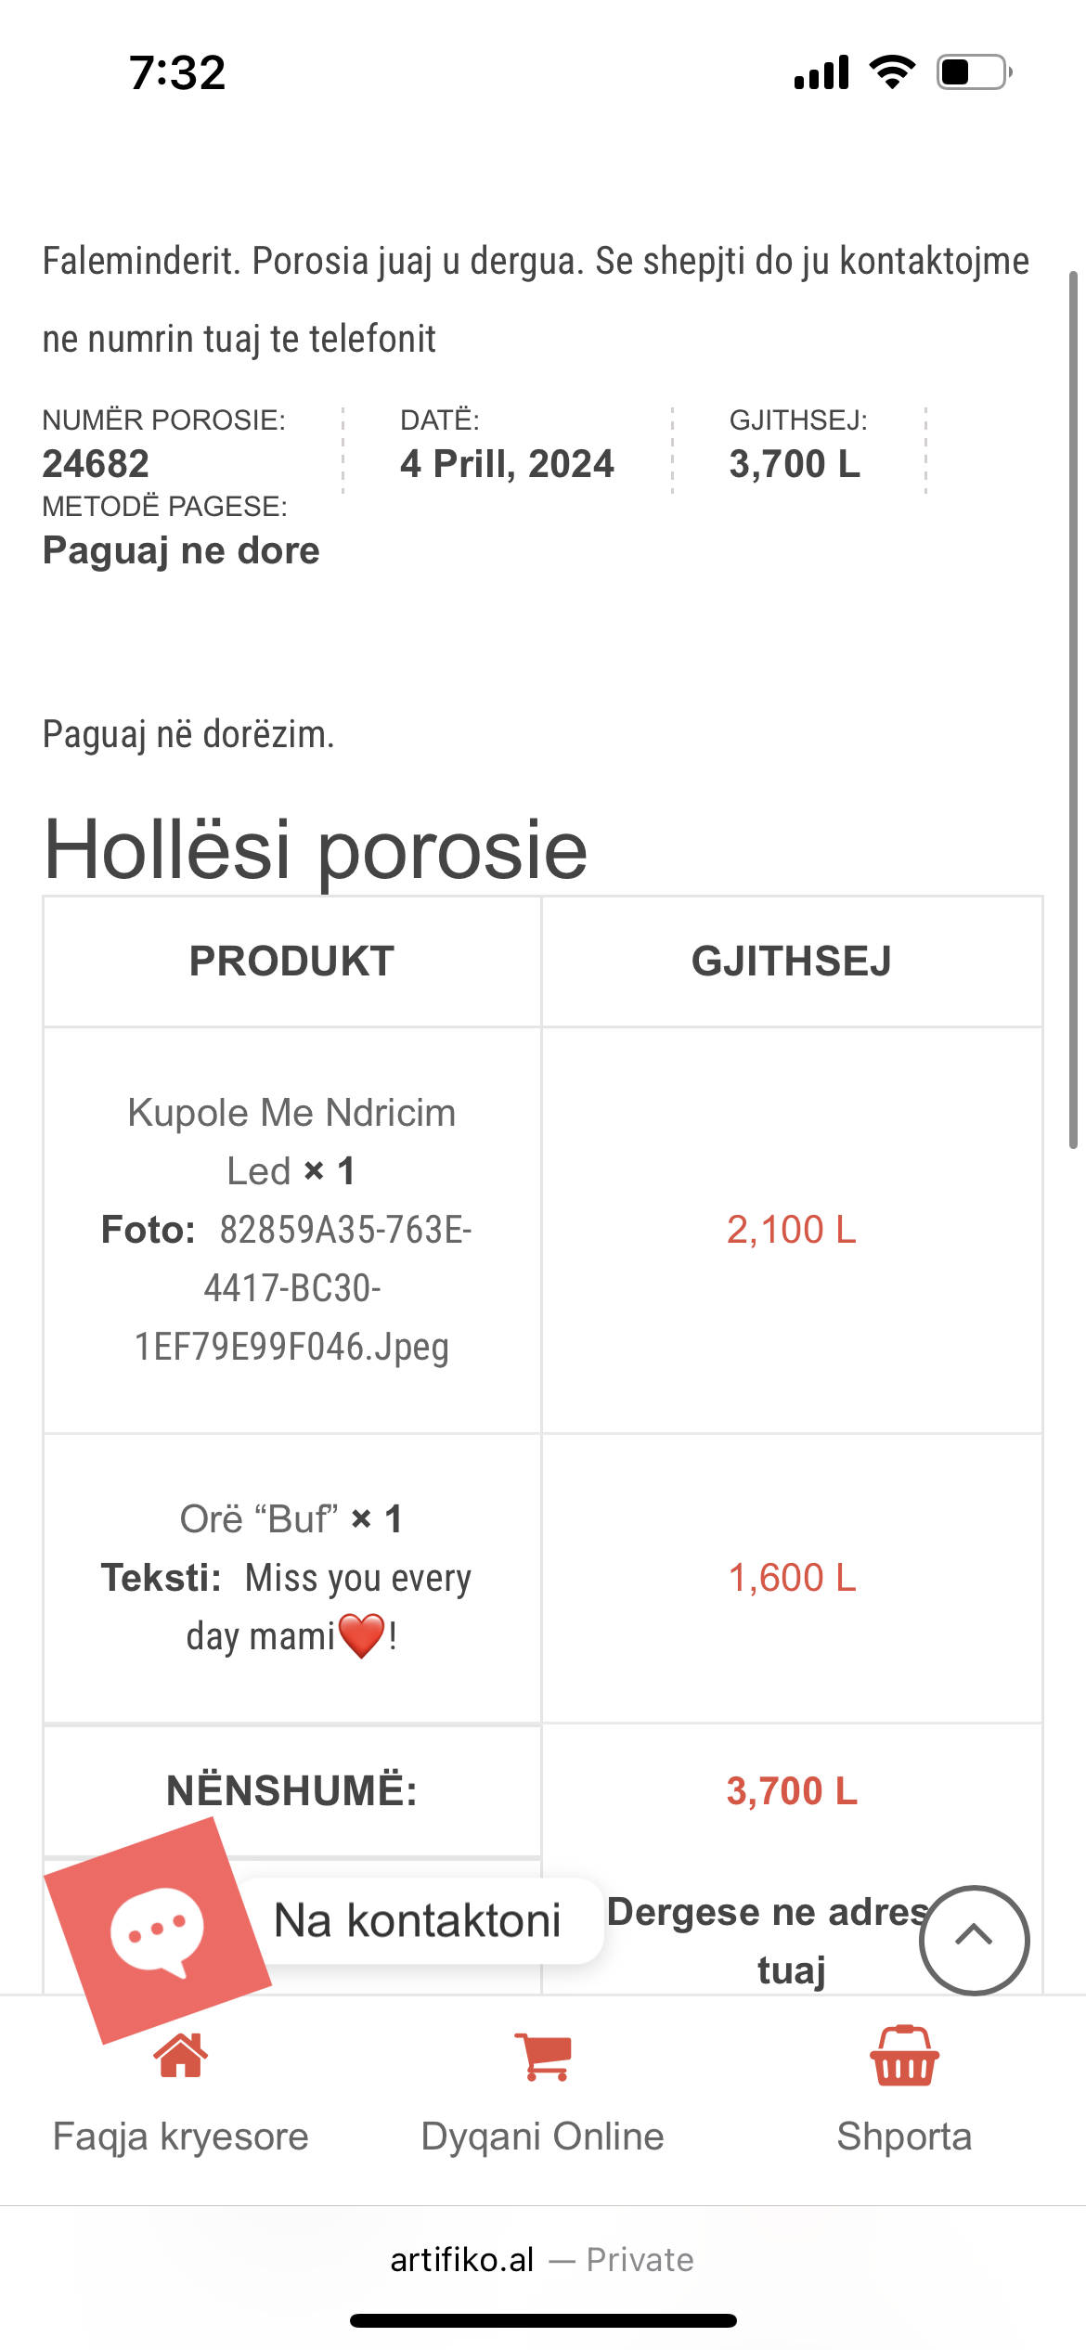Open the Orë "Buf" product link
Image resolution: width=1086 pixels, height=2350 pixels.
click(x=259, y=1519)
